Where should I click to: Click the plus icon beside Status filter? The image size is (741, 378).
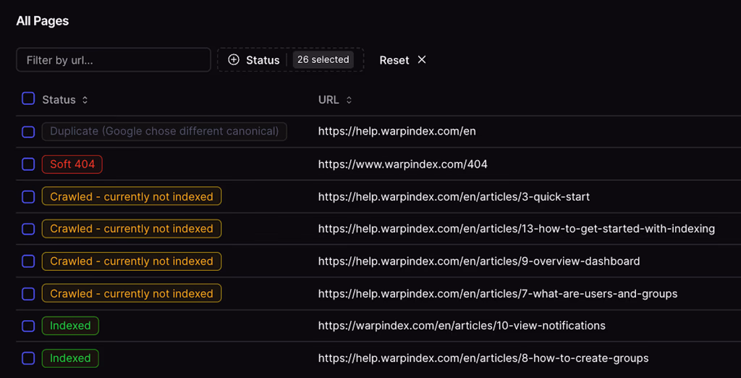pos(234,59)
